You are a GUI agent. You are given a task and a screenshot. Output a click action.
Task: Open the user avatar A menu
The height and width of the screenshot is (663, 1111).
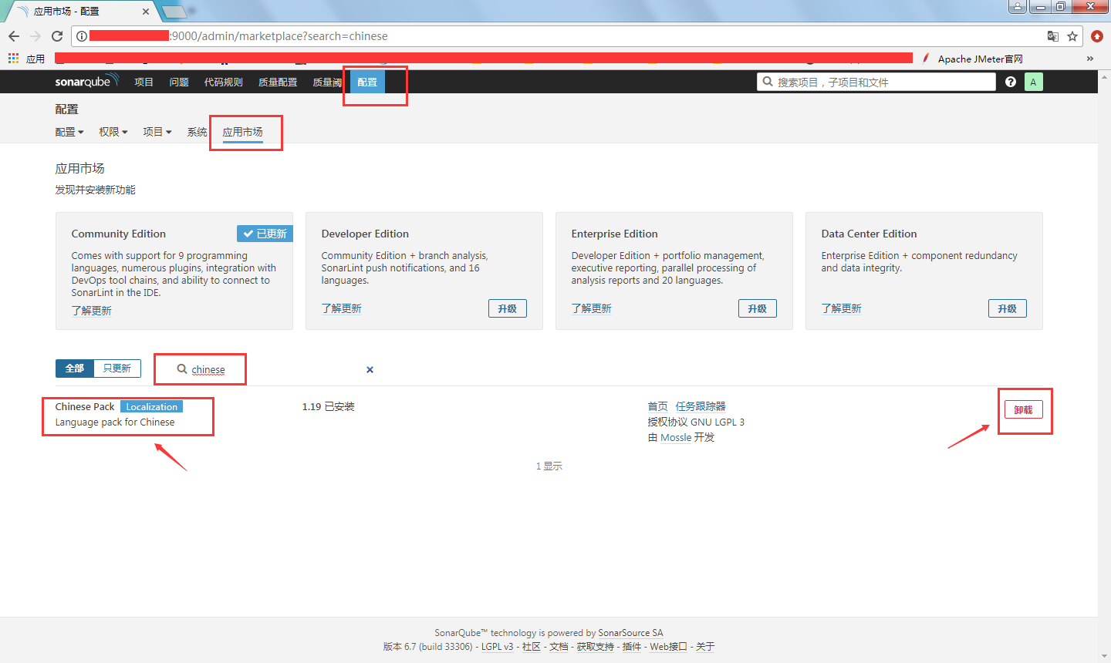pyautogui.click(x=1034, y=82)
